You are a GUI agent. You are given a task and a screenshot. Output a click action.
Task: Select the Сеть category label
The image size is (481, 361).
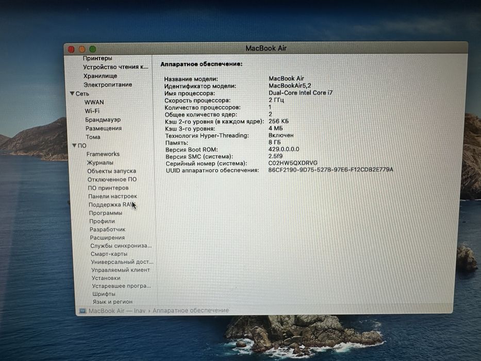pyautogui.click(x=82, y=94)
